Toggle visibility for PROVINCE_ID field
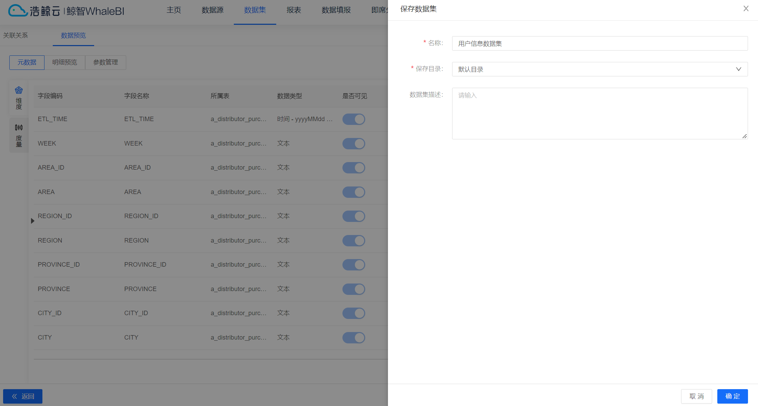Screen dimensions: 758x406 [x=353, y=265]
